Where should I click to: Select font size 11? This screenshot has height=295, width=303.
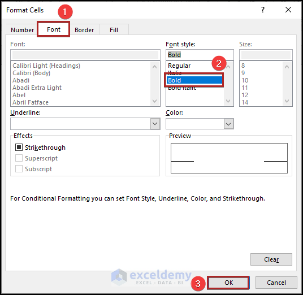[x=245, y=88]
